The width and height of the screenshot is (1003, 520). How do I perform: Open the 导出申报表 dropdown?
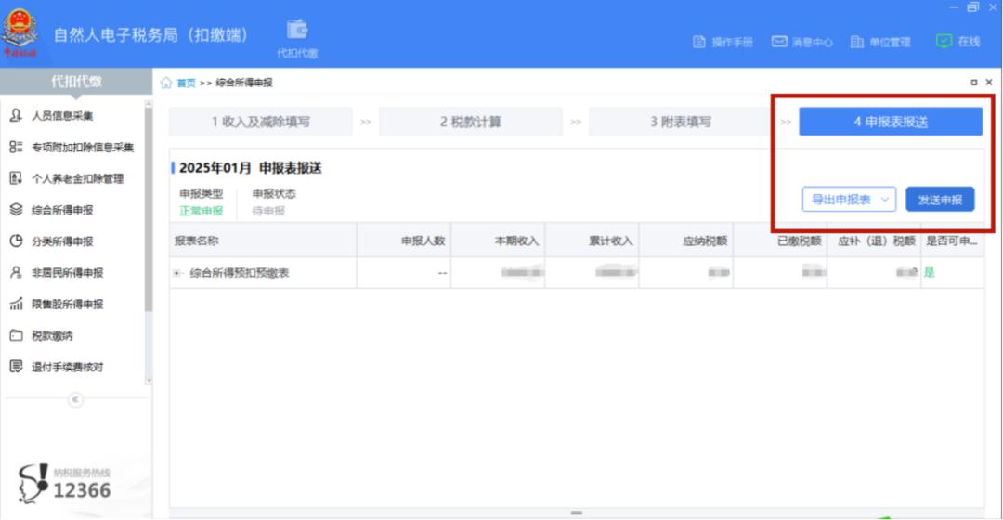click(x=848, y=200)
